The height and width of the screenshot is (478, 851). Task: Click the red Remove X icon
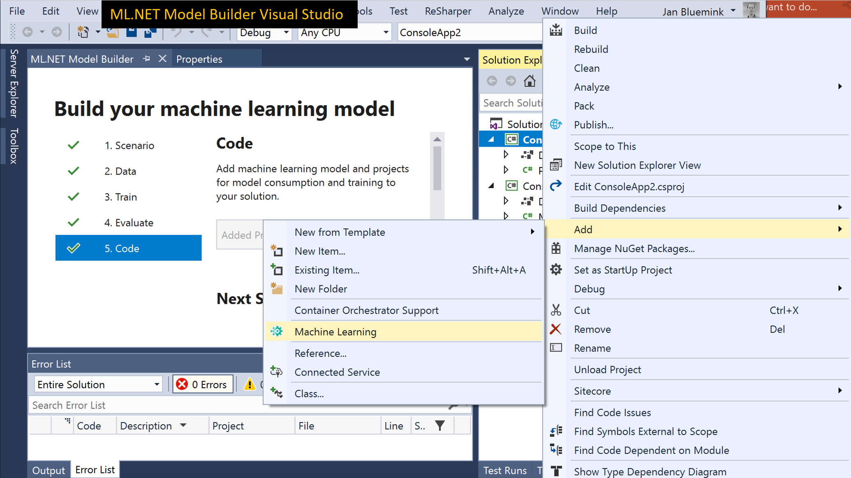pyautogui.click(x=556, y=329)
